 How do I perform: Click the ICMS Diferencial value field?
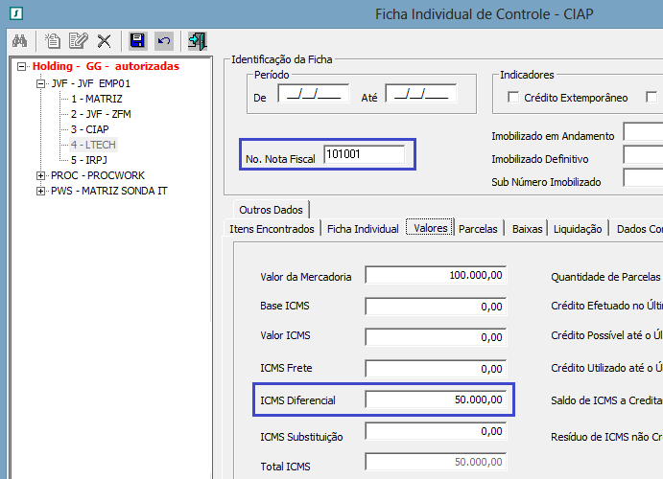(436, 399)
